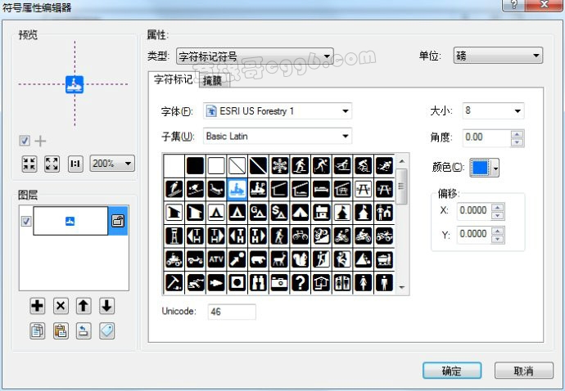Pick the bed lodging glyph
Image resolution: width=565 pixels, height=391 pixels.
[321, 189]
